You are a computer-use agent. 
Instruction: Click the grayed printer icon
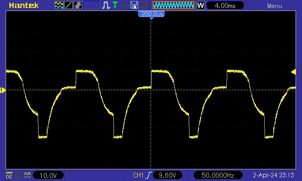coord(144,5)
